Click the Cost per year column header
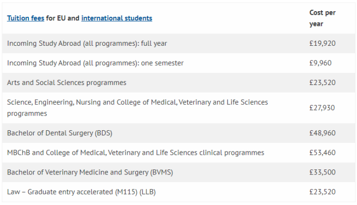Image resolution: width=357 pixels, height=205 pixels. coord(322,18)
